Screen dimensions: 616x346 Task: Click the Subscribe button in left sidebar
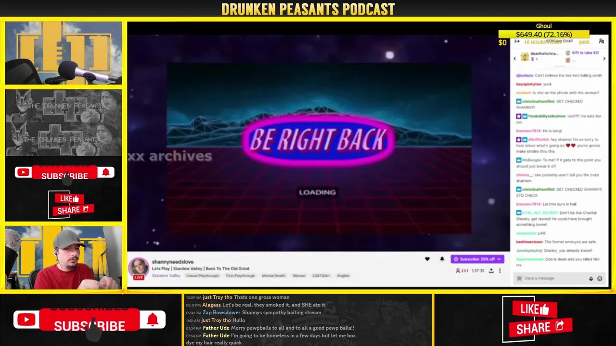[64, 173]
